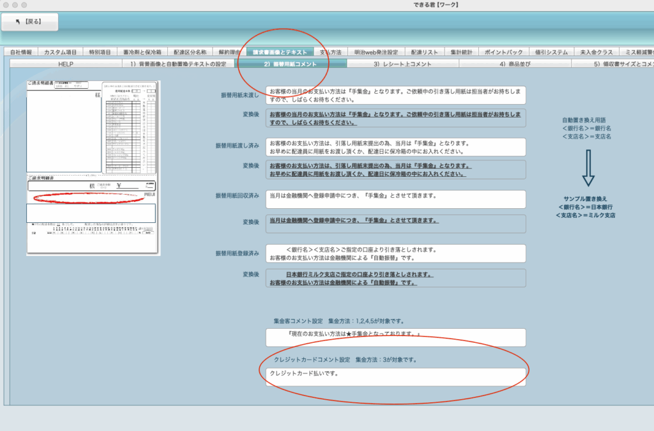Open the HELP sub-tab

pos(66,64)
